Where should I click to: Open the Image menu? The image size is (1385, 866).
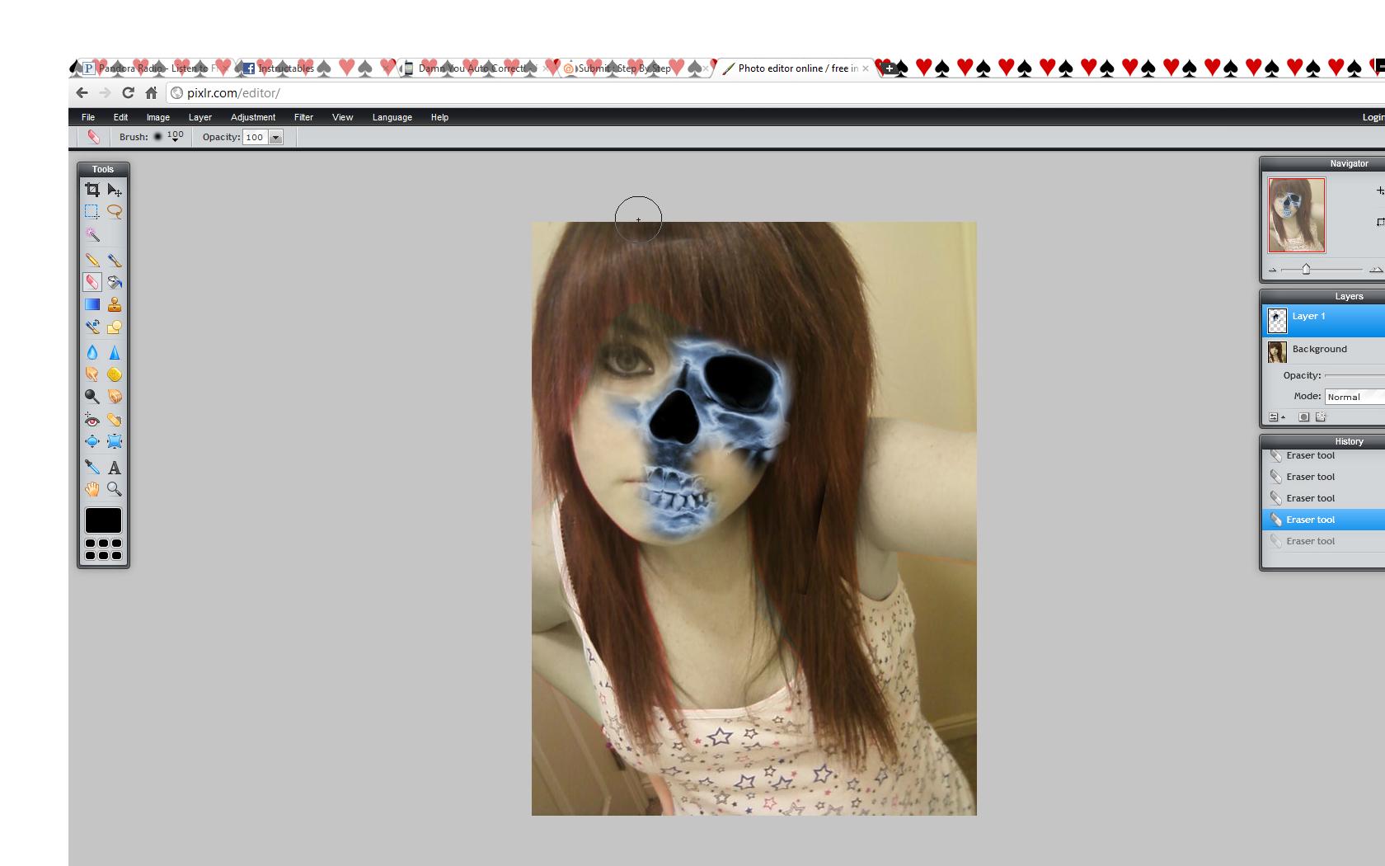tap(158, 117)
